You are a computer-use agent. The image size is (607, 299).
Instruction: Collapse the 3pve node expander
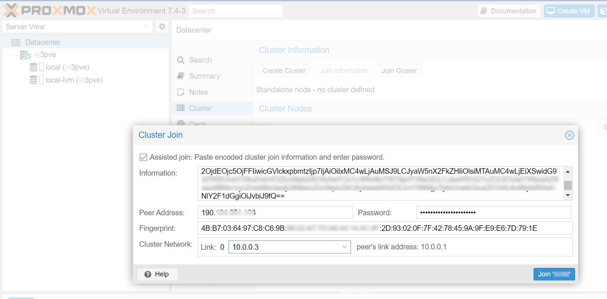click(x=16, y=55)
